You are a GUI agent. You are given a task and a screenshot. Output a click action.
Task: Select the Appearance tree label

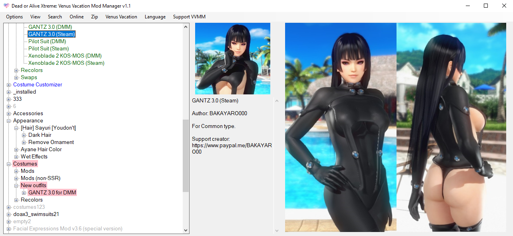coord(28,120)
